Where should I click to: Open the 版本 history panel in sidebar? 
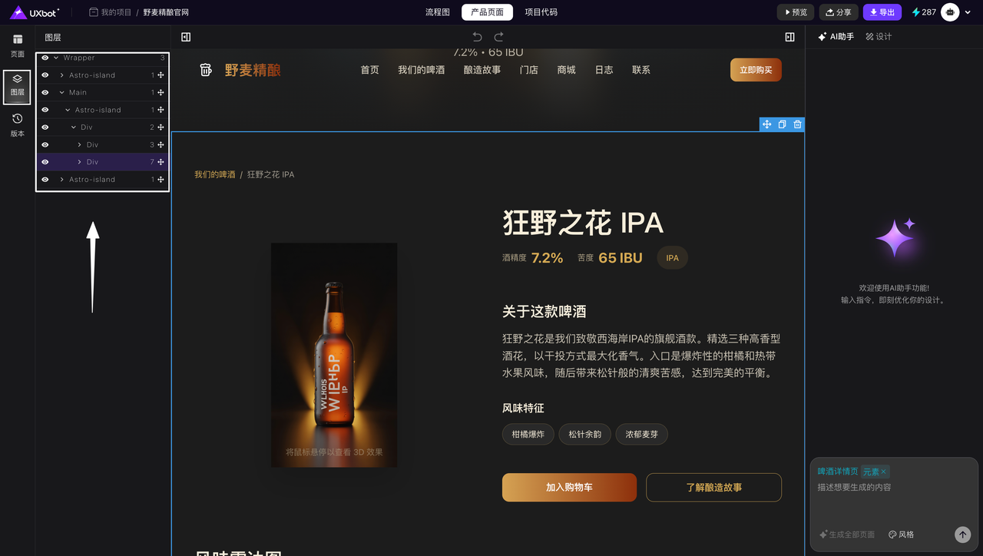click(x=17, y=124)
